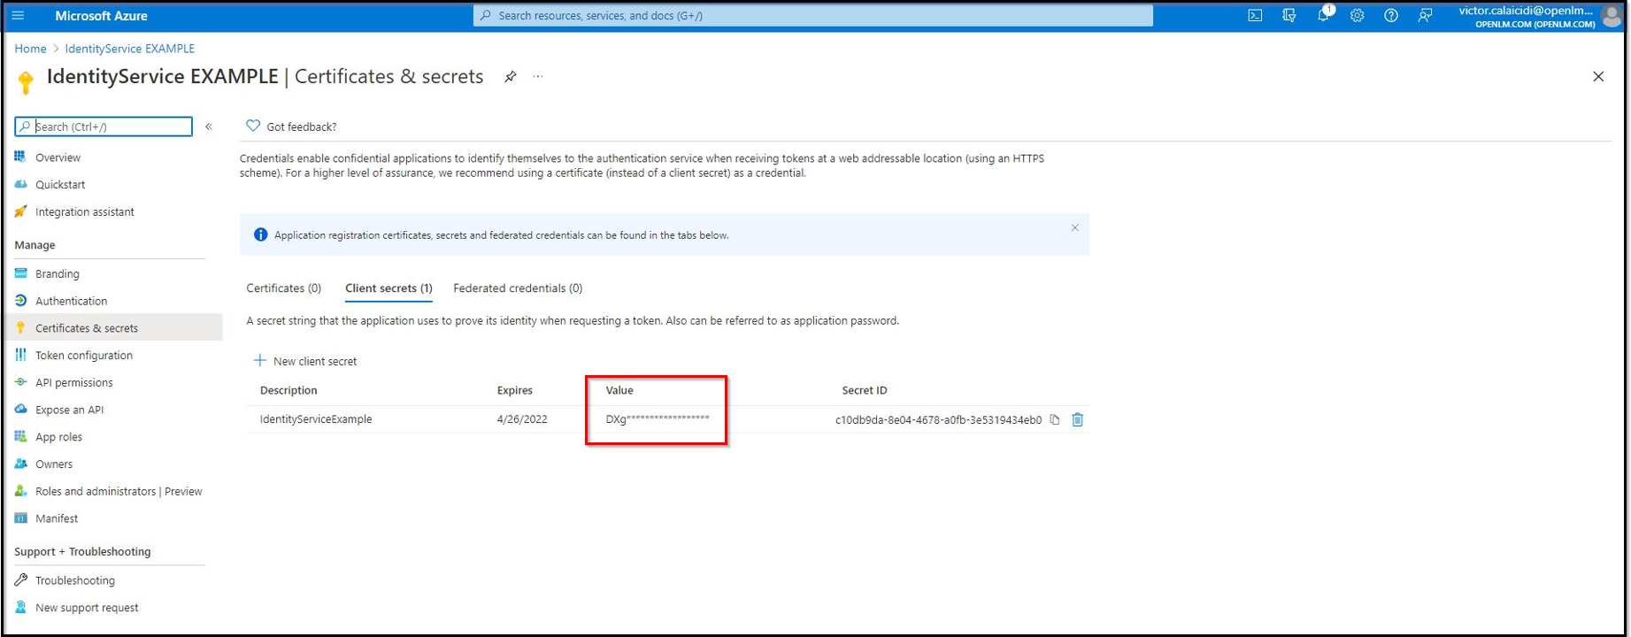Viewport: 1631px width, 637px height.
Task: Click New client secret
Action: (305, 361)
